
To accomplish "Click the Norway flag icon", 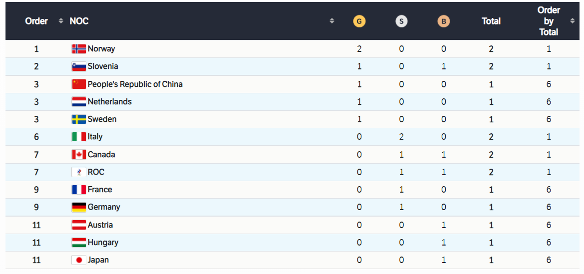I will [79, 49].
